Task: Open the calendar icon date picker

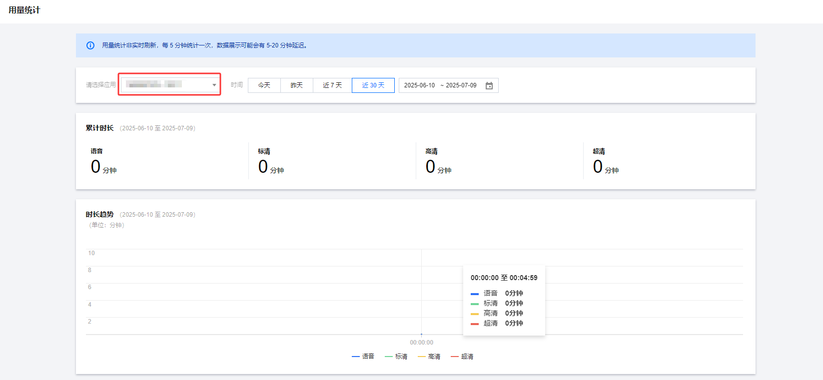Action: pyautogui.click(x=489, y=85)
